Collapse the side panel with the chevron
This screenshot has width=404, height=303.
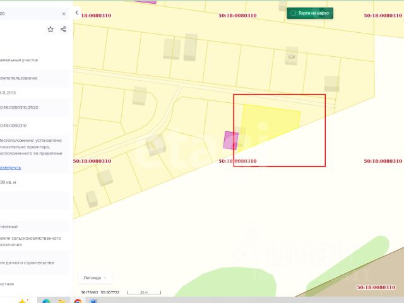pos(77,13)
